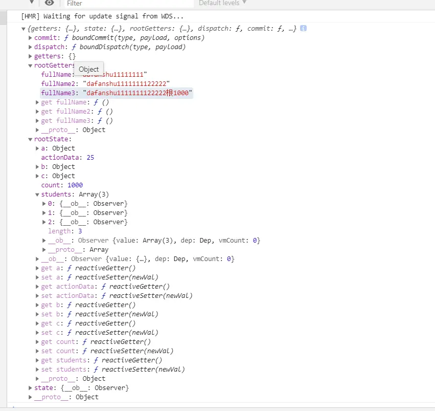Collapse the students: Array(3) node
The width and height of the screenshot is (435, 411).
point(37,194)
